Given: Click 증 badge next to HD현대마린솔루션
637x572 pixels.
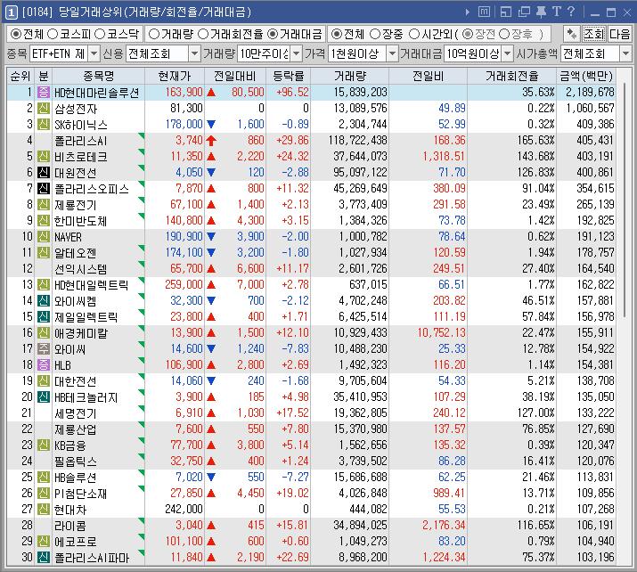Looking at the screenshot, I should [44, 93].
